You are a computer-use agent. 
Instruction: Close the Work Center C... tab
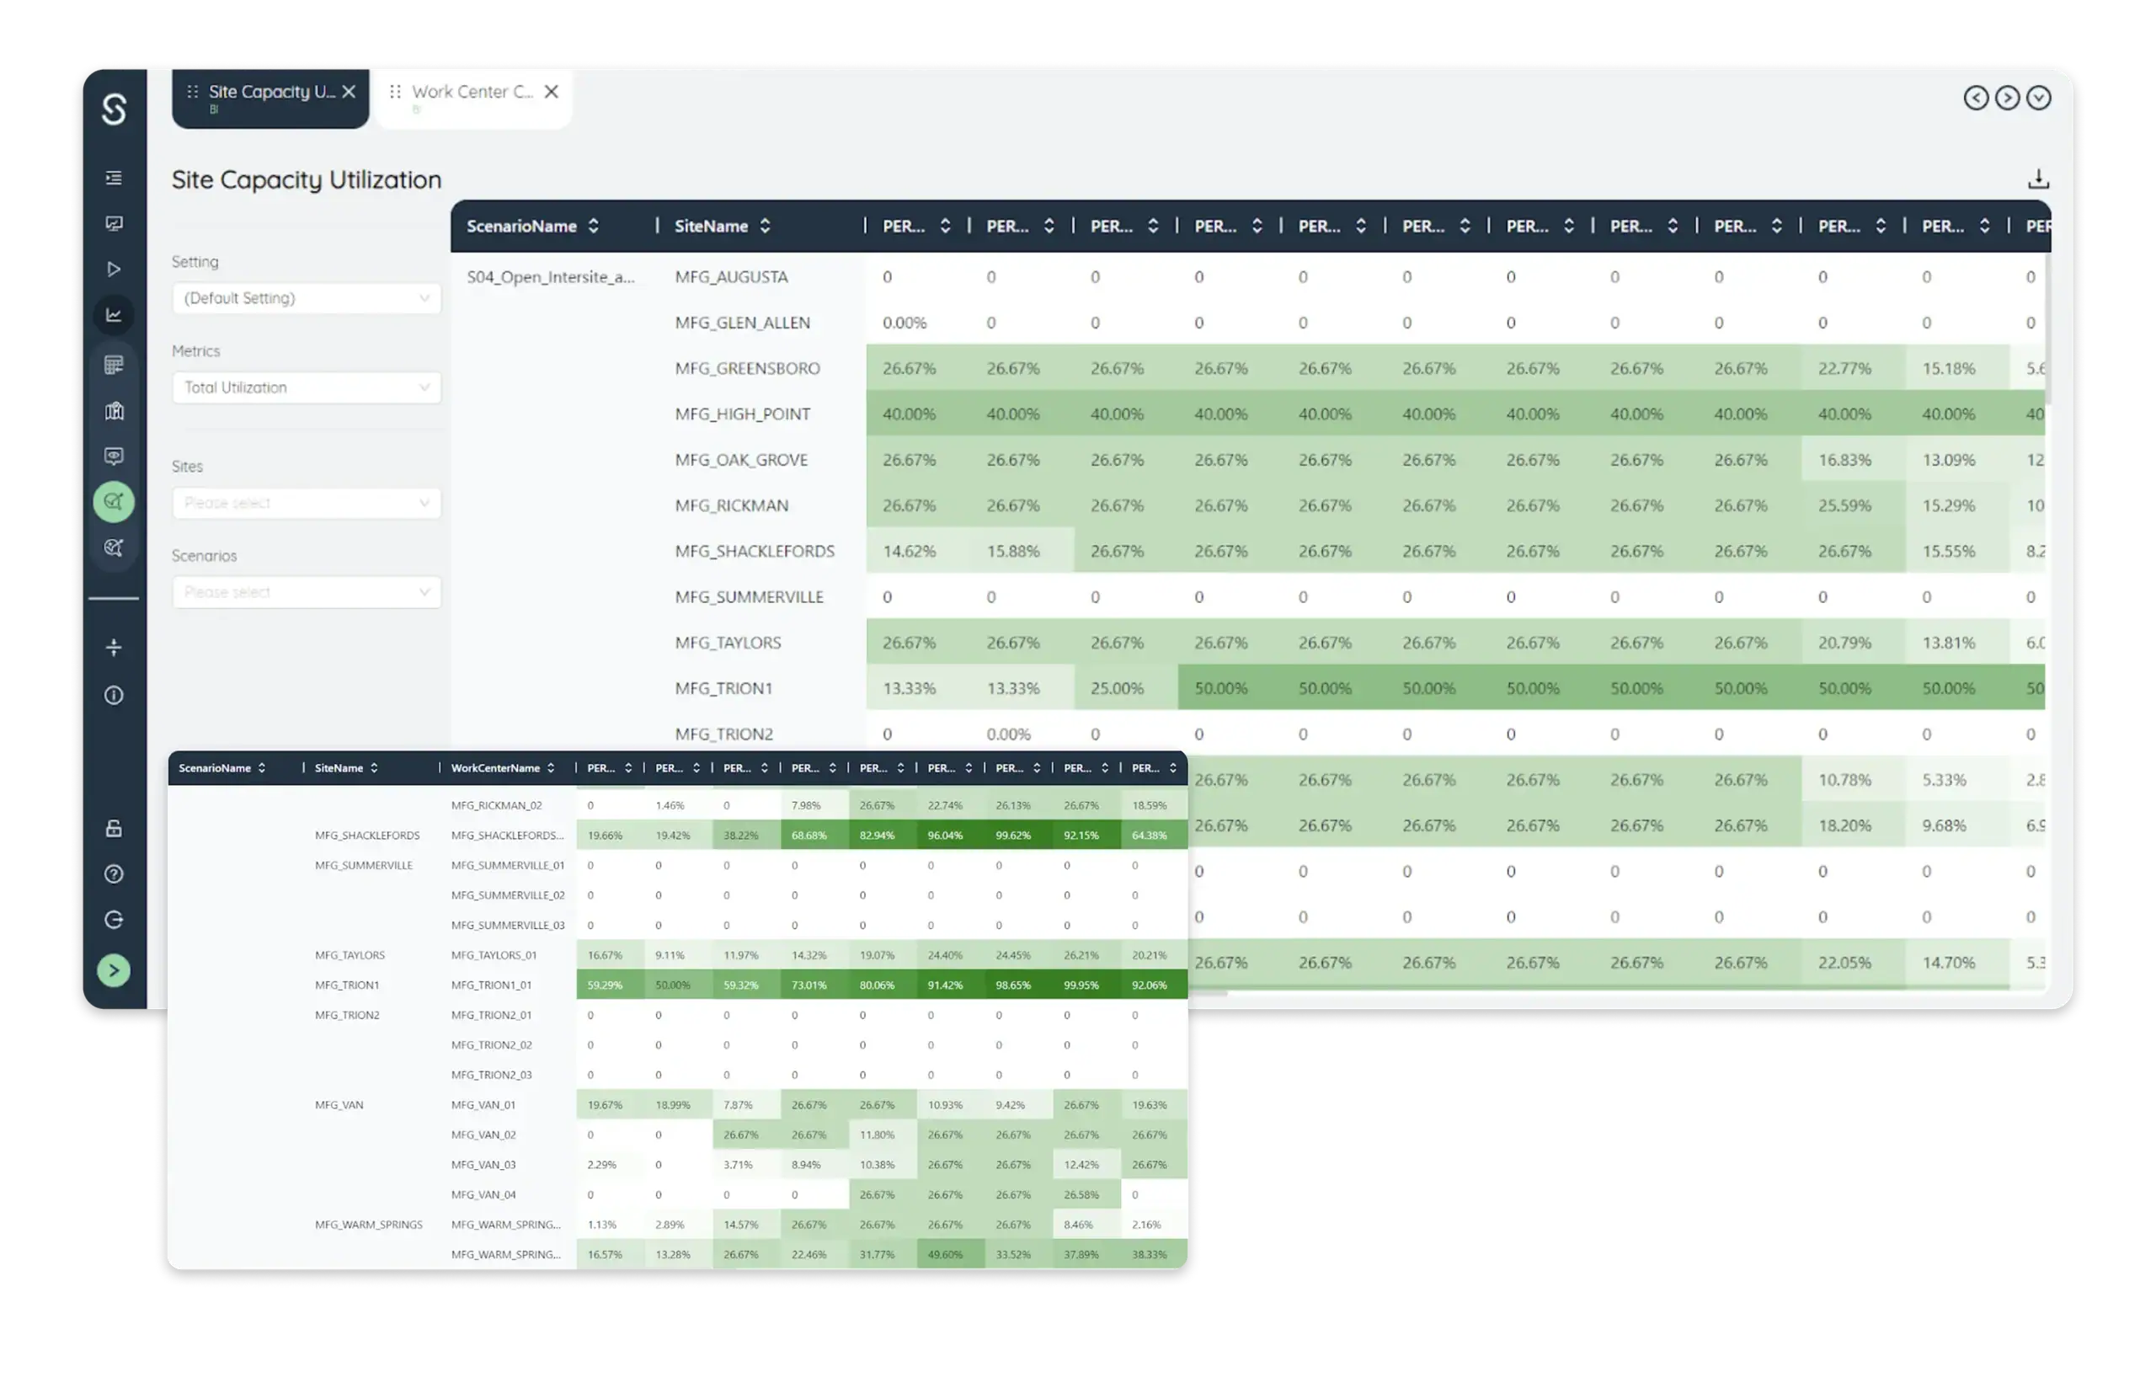(552, 92)
